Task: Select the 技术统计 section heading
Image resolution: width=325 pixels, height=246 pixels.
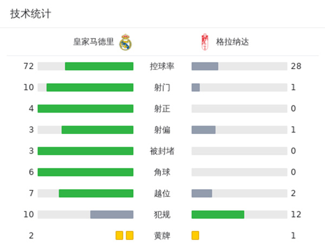Action: (x=30, y=14)
